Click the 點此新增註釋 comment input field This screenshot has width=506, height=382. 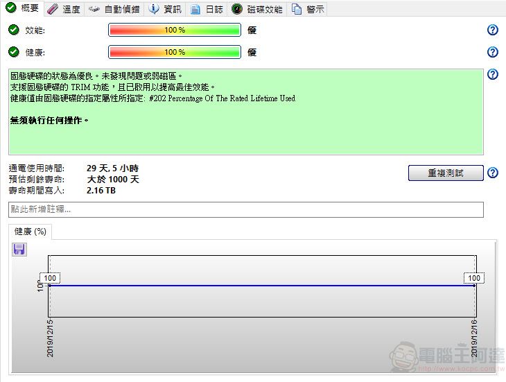pos(246,209)
